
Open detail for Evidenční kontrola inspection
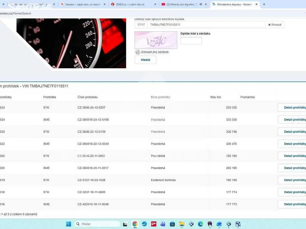(x=292, y=180)
